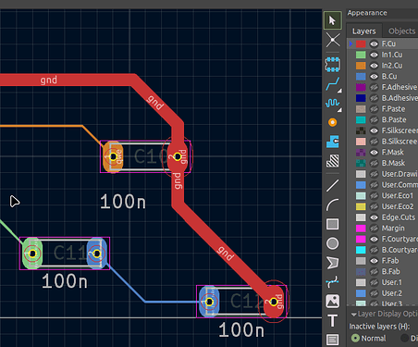Pick the Add Filled Zone tool
The height and width of the screenshot is (347, 418).
tap(332, 142)
